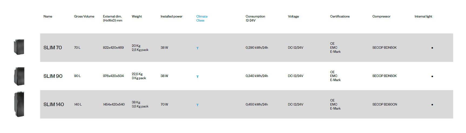The width and height of the screenshot is (466, 133).
Task: Click the Installed power column header
Action: 171,16
